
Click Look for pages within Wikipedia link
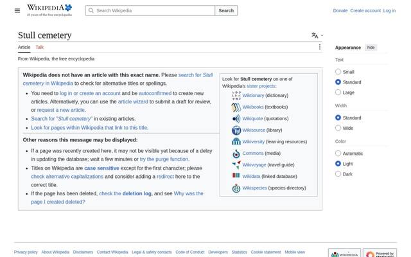[90, 127]
